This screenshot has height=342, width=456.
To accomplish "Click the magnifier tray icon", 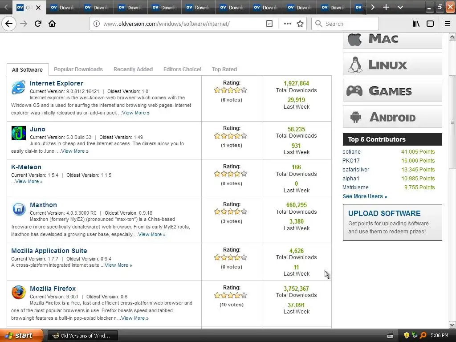I will coord(423,336).
